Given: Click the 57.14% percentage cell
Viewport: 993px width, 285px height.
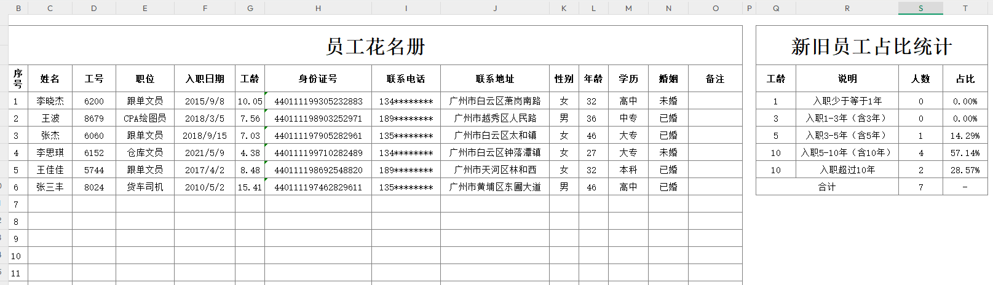Looking at the screenshot, I should (x=965, y=152).
